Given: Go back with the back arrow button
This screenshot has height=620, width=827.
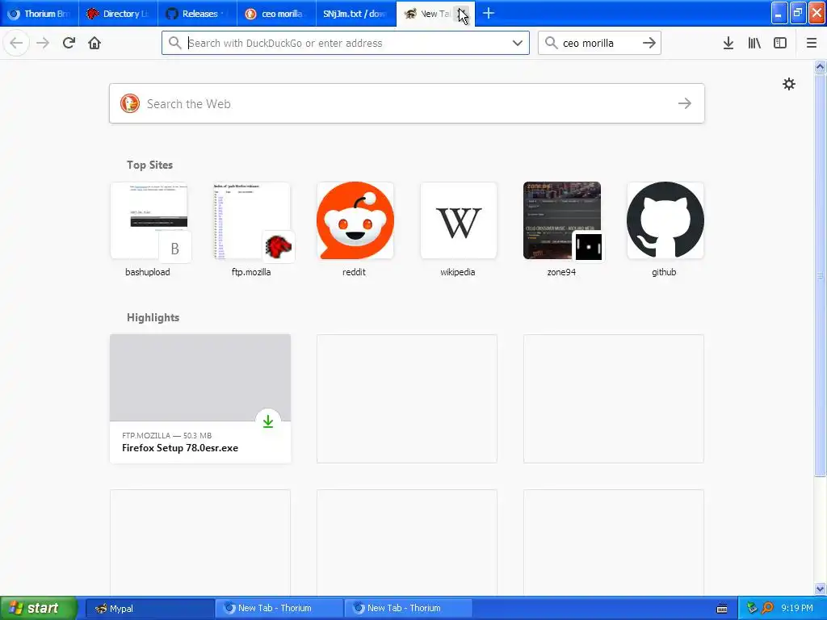Looking at the screenshot, I should click(16, 43).
